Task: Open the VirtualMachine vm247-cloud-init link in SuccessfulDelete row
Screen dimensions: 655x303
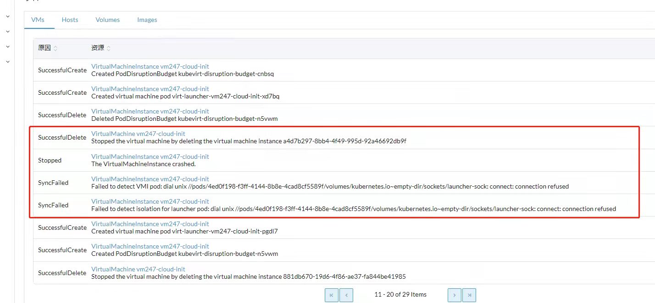Action: tap(138, 133)
